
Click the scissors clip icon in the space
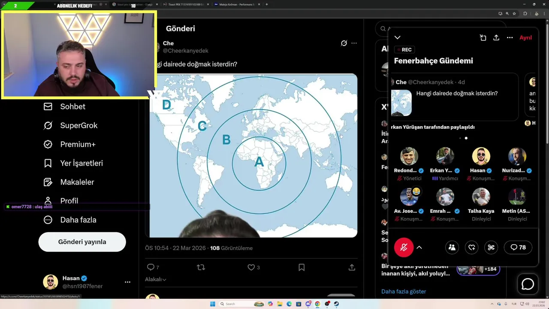point(491,247)
